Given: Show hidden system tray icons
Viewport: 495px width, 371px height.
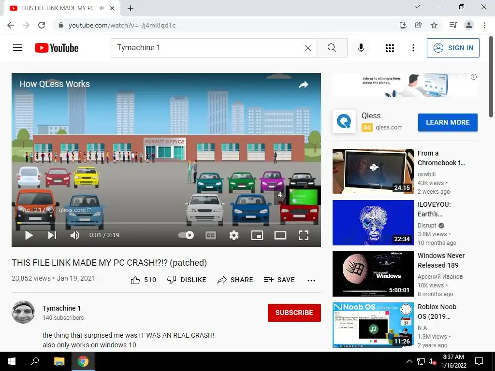Looking at the screenshot, I should click(x=409, y=361).
